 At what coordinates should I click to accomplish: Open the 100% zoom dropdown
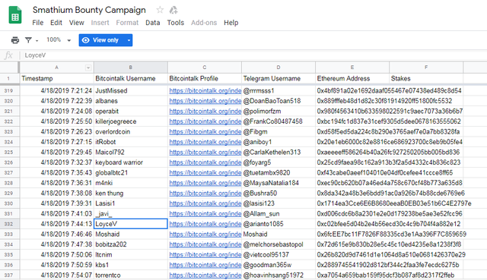59,40
